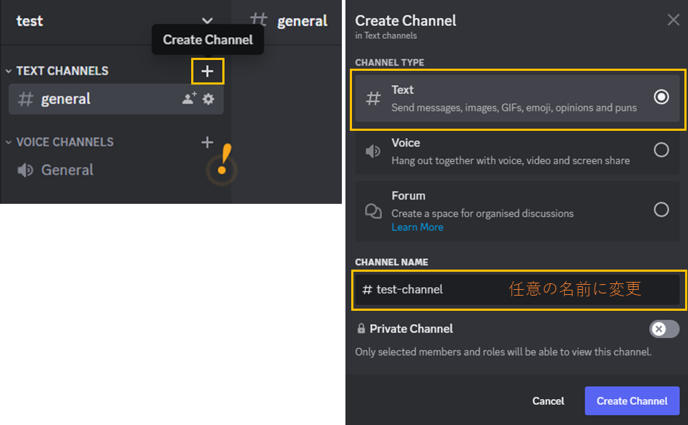Select the Voice channel type radio button
The image size is (688, 425).
point(661,150)
